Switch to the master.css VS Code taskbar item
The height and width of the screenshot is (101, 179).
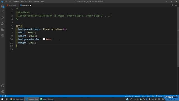click(32, 99)
